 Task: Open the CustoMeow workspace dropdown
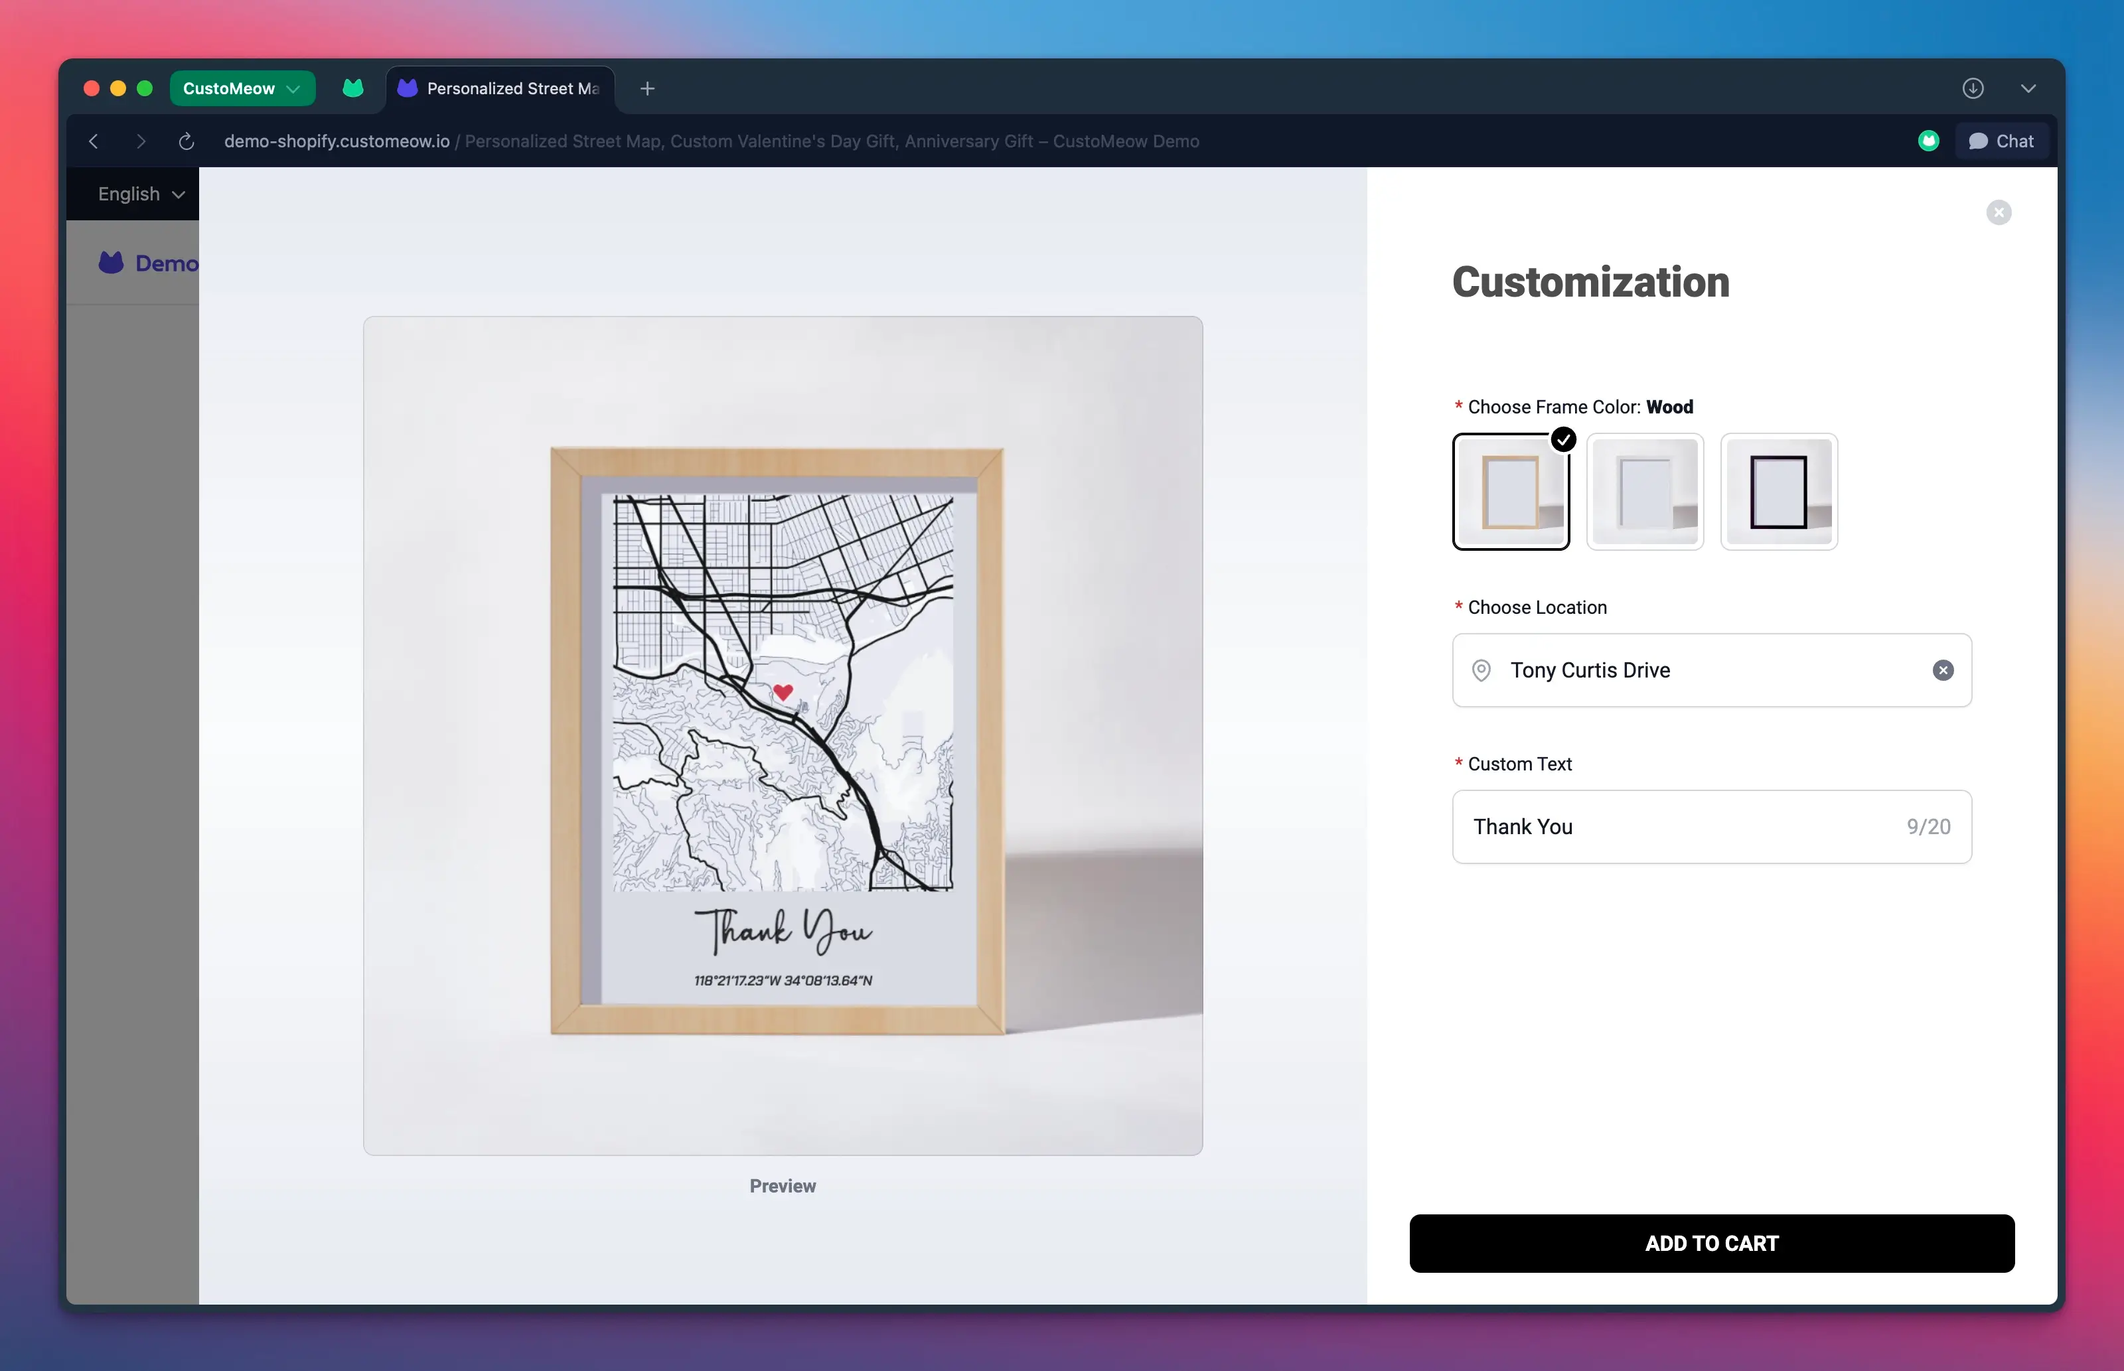pyautogui.click(x=241, y=88)
